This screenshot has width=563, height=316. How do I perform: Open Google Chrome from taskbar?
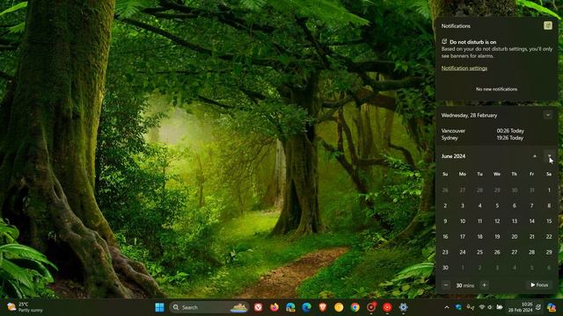pyautogui.click(x=355, y=307)
